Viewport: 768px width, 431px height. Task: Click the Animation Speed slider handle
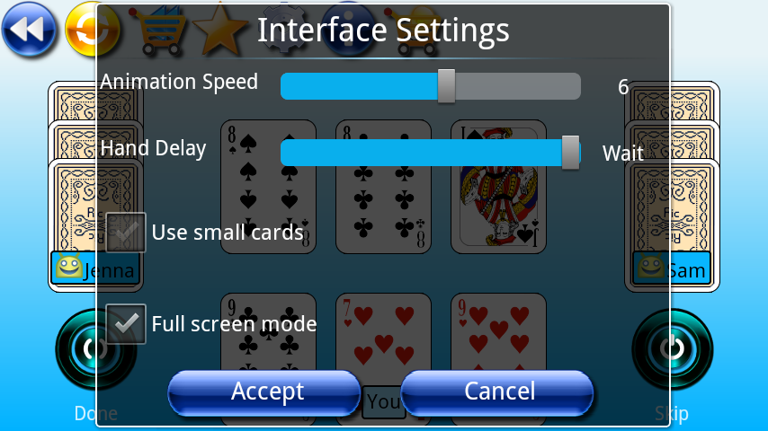click(x=446, y=86)
